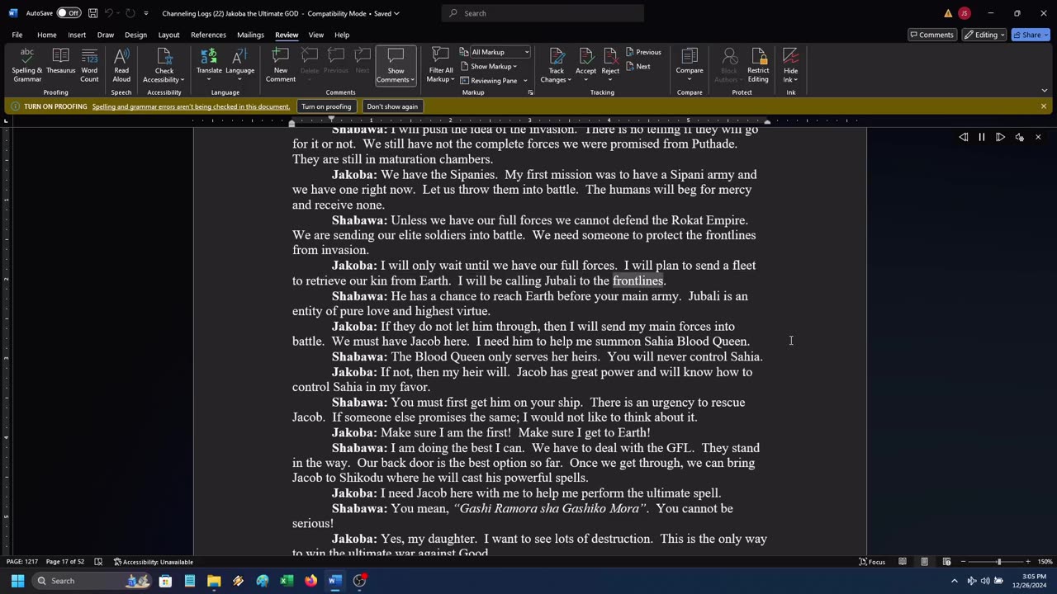1057x594 pixels.
Task: Skip to previous paragraph in Read Aloud
Action: point(963,137)
